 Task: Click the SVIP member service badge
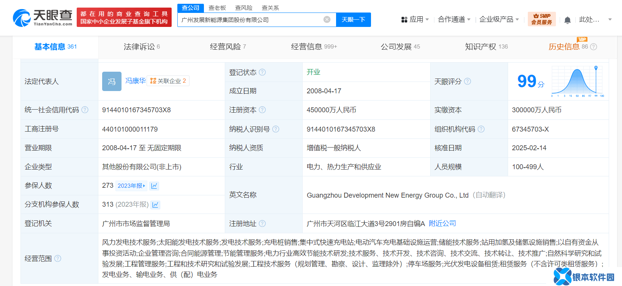[x=541, y=19]
